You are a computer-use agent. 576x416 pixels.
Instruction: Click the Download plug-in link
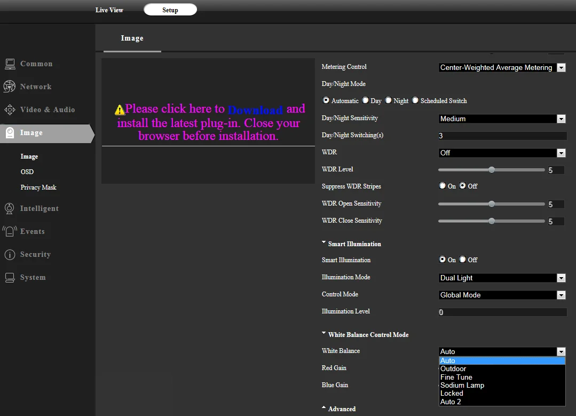click(255, 109)
